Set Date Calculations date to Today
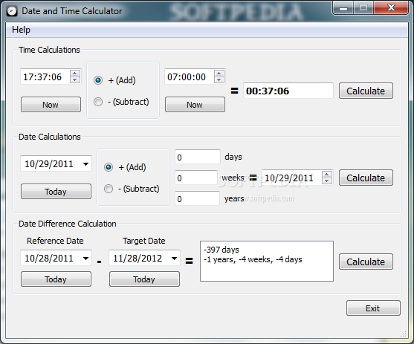 pos(56,192)
